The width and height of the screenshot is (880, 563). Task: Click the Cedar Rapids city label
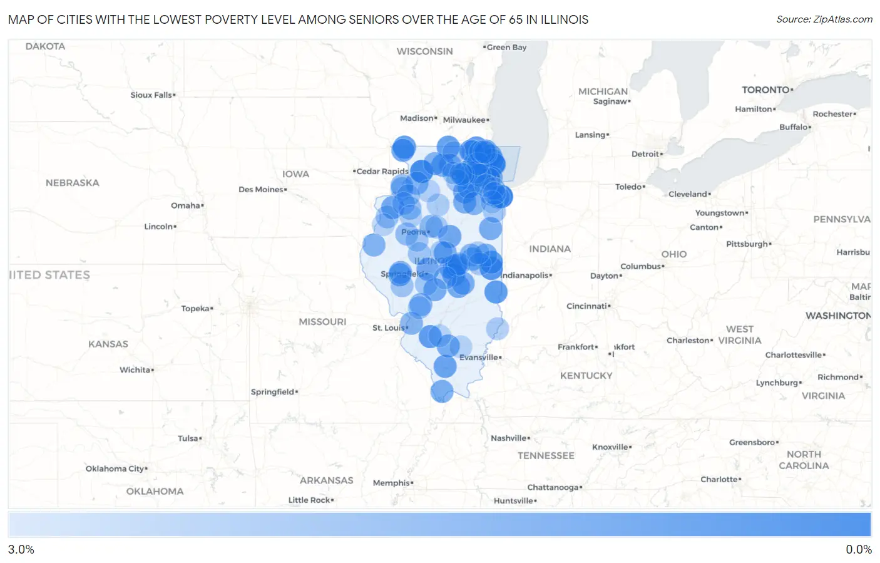click(382, 171)
